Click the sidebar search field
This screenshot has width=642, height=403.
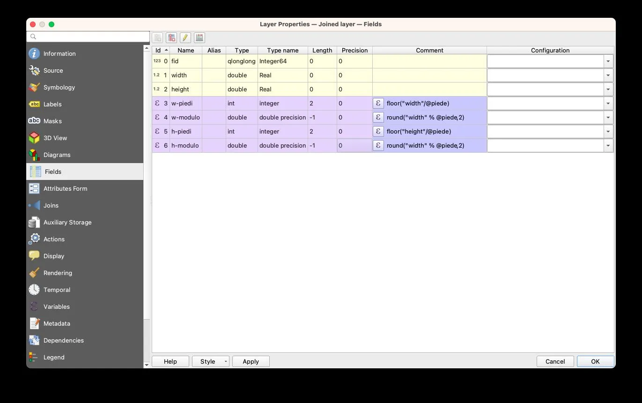coord(89,37)
